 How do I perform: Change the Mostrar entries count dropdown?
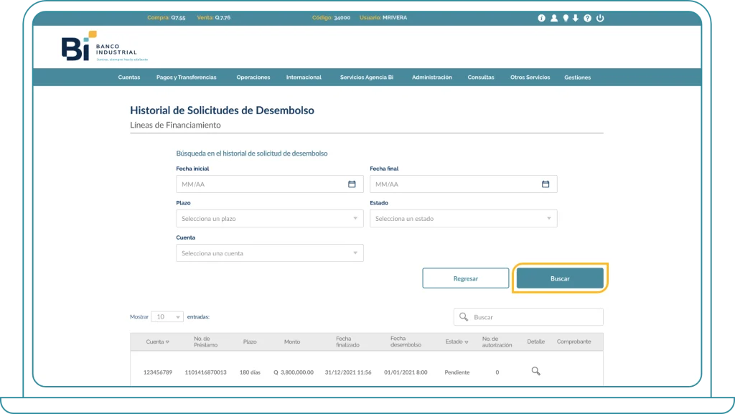(167, 316)
